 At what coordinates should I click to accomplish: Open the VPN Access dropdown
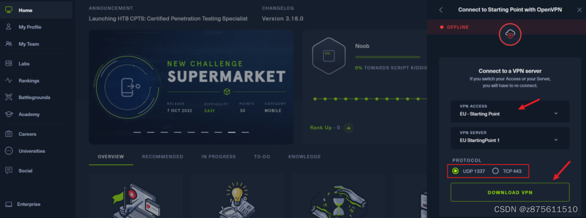tap(510, 111)
